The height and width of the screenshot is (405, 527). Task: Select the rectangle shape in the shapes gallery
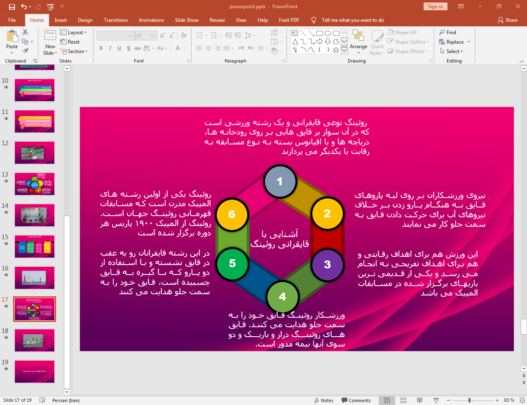tap(319, 33)
